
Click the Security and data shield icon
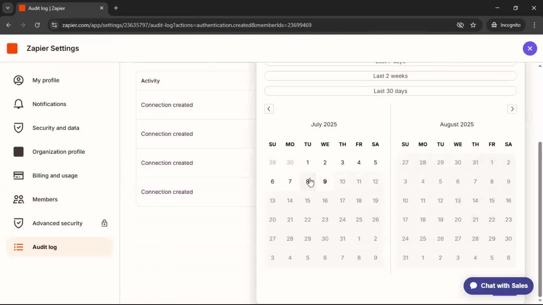(18, 128)
